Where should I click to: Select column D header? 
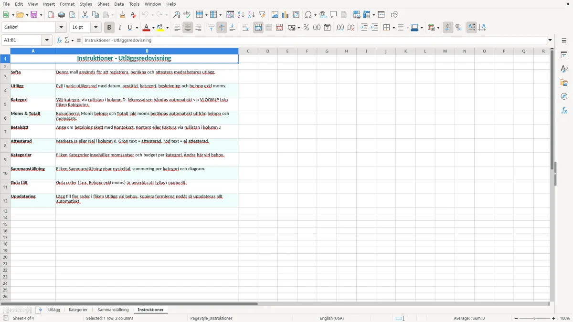(268, 51)
